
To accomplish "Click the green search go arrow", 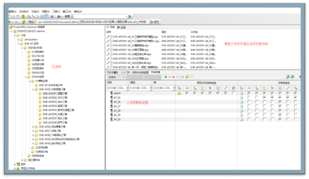I will click(130, 16).
